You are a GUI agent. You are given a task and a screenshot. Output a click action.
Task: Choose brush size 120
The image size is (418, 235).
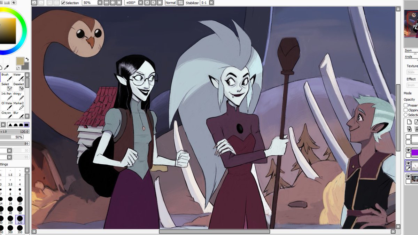tap(20, 219)
